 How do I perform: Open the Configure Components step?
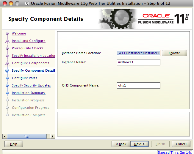point(31,63)
